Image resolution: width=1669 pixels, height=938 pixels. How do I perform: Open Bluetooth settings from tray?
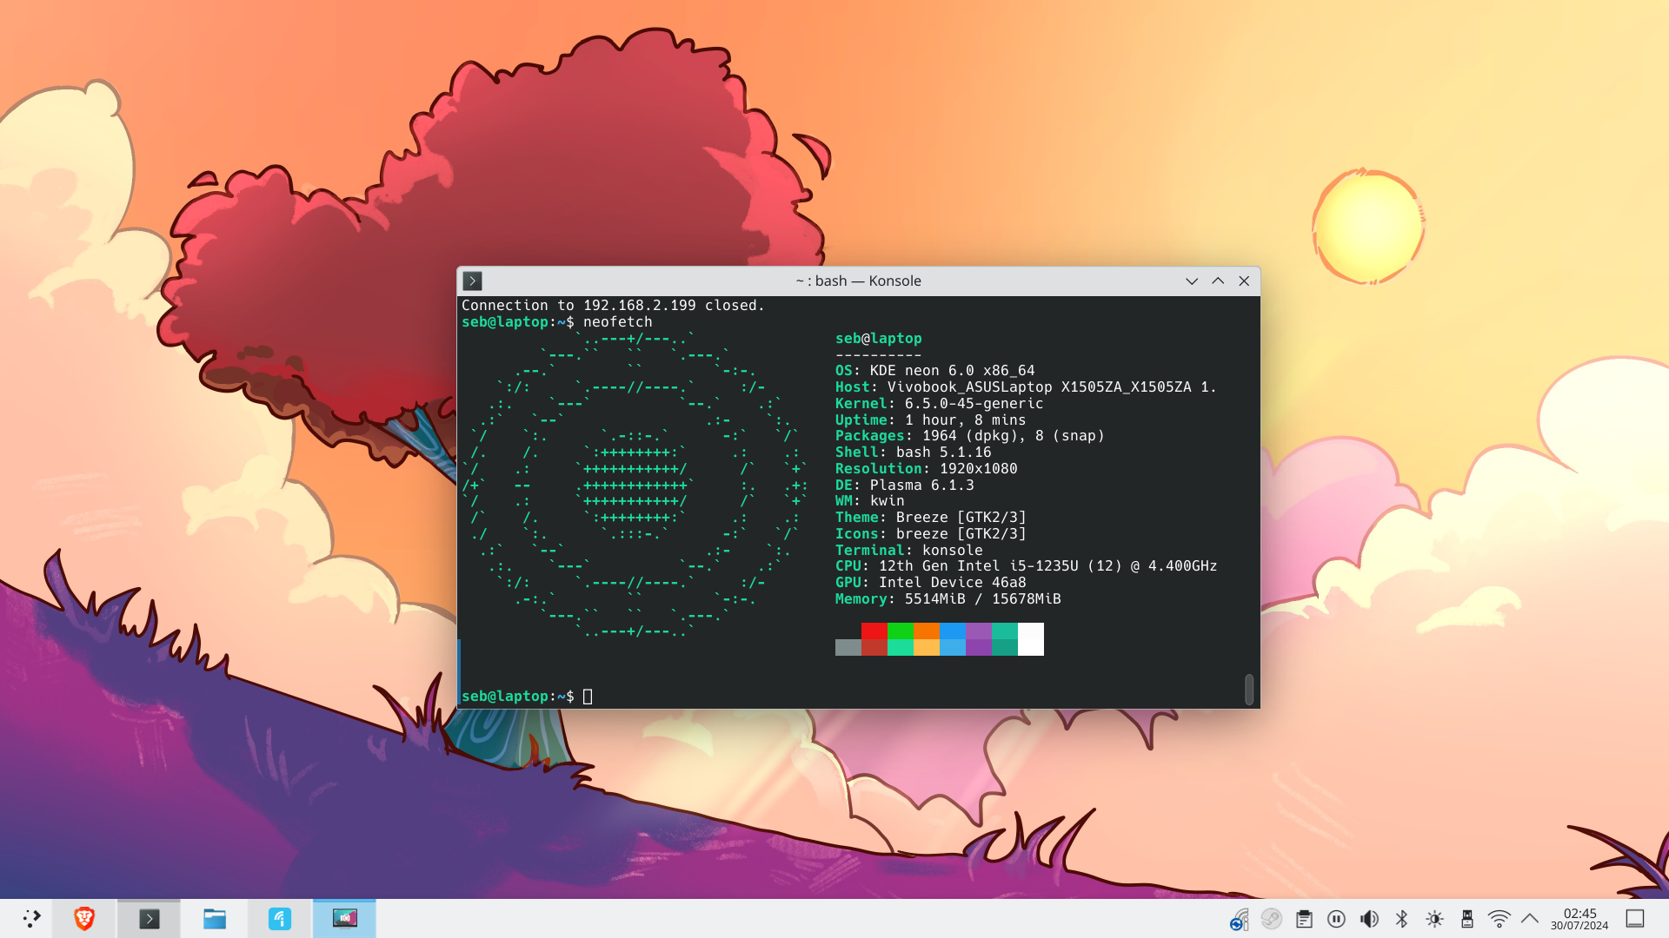1401,919
